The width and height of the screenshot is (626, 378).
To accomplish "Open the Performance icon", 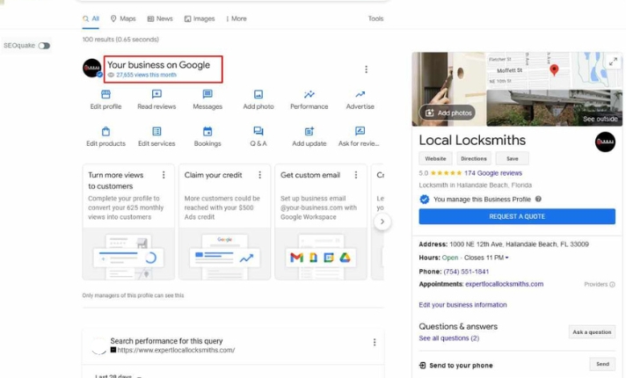I will click(309, 94).
